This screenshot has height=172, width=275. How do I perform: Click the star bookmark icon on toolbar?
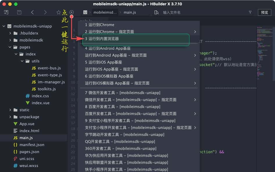[x=58, y=12]
